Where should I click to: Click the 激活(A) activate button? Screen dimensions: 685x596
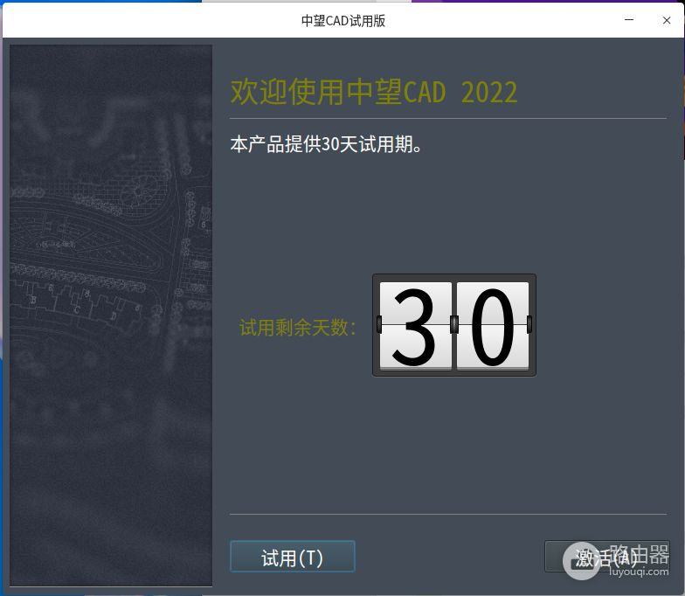606,556
